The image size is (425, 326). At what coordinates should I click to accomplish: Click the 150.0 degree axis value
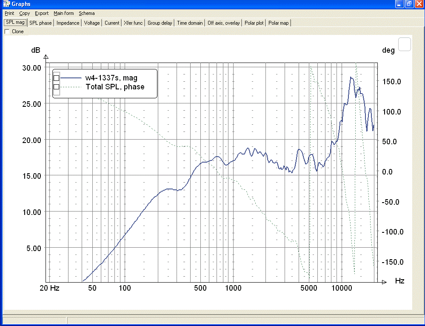tap(391, 82)
